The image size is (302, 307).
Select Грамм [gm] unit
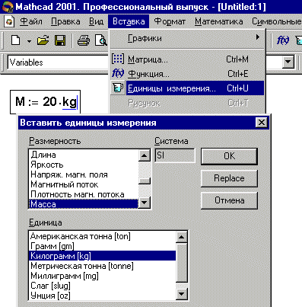pyautogui.click(x=103, y=246)
